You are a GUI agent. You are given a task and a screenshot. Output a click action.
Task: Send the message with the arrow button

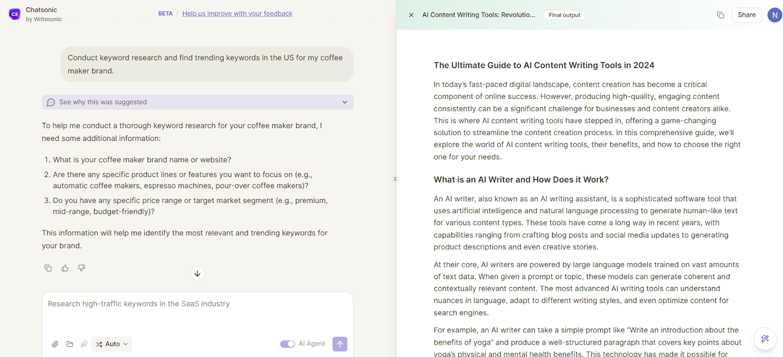(x=340, y=344)
